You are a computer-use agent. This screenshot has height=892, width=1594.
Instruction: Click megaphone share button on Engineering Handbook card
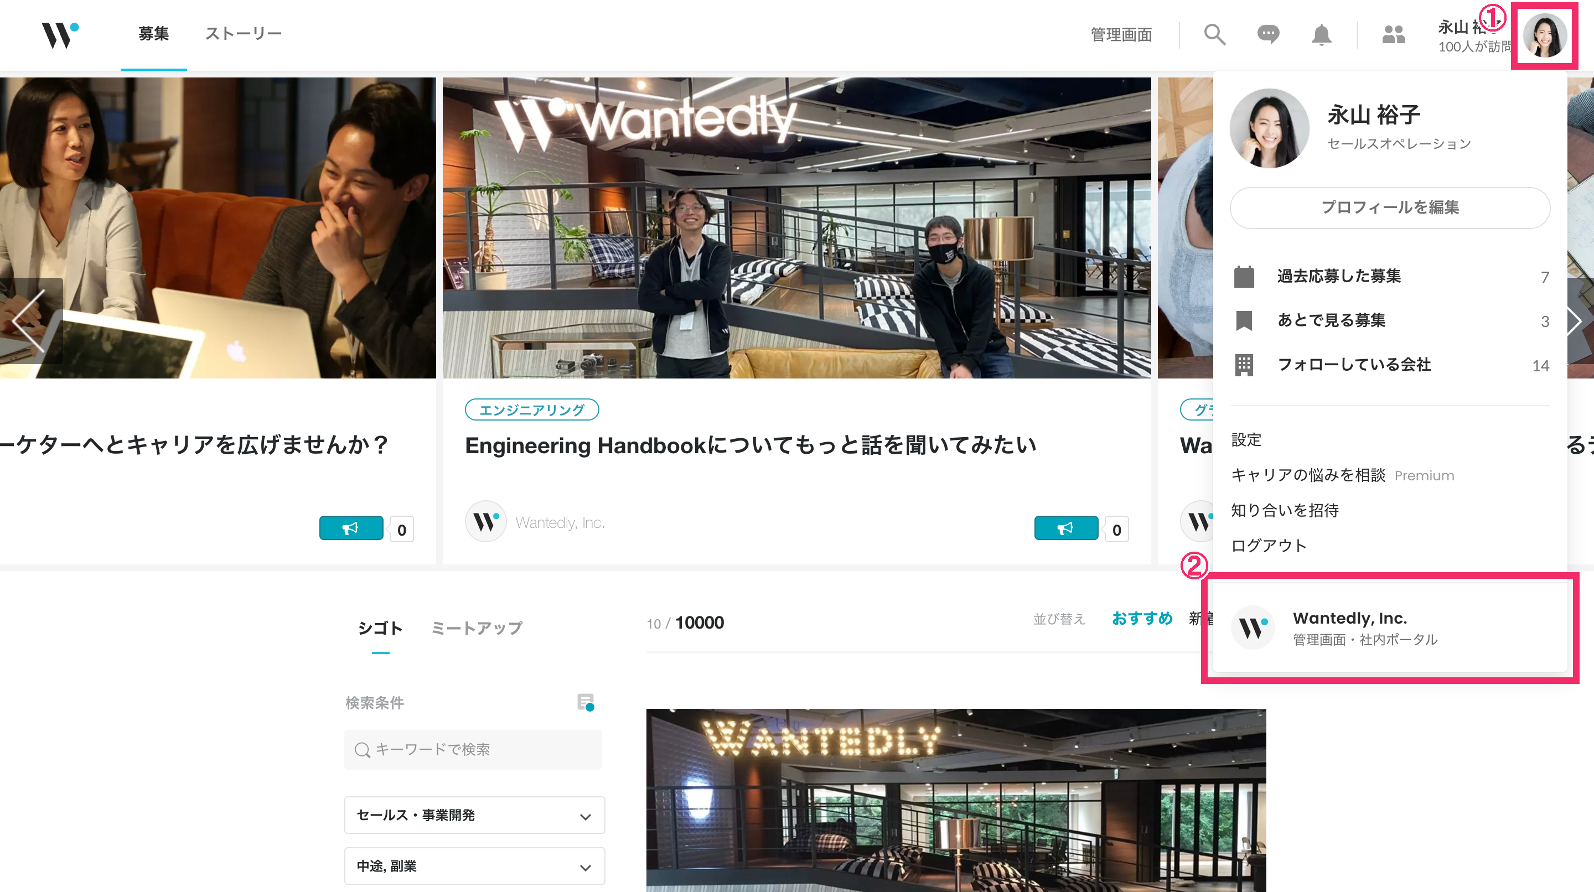click(x=1065, y=528)
